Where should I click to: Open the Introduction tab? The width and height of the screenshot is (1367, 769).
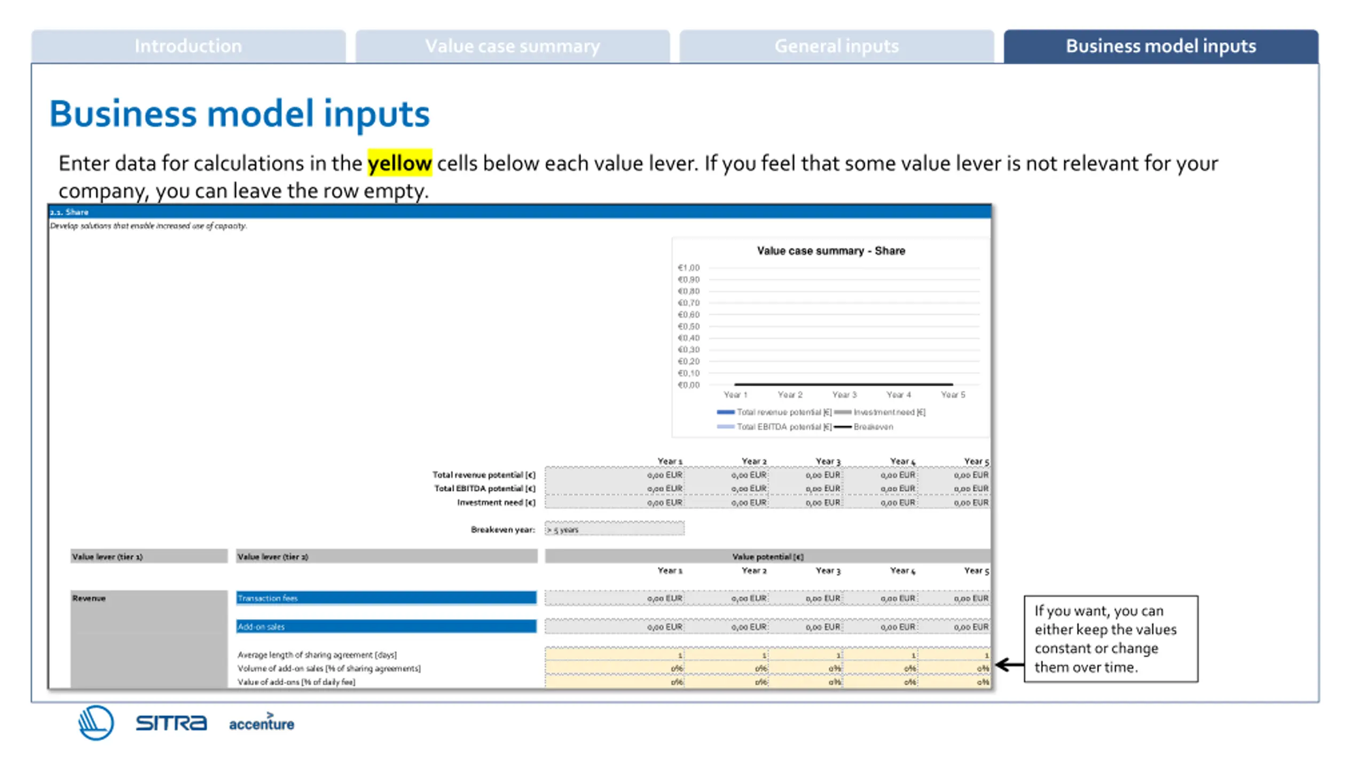click(x=188, y=46)
